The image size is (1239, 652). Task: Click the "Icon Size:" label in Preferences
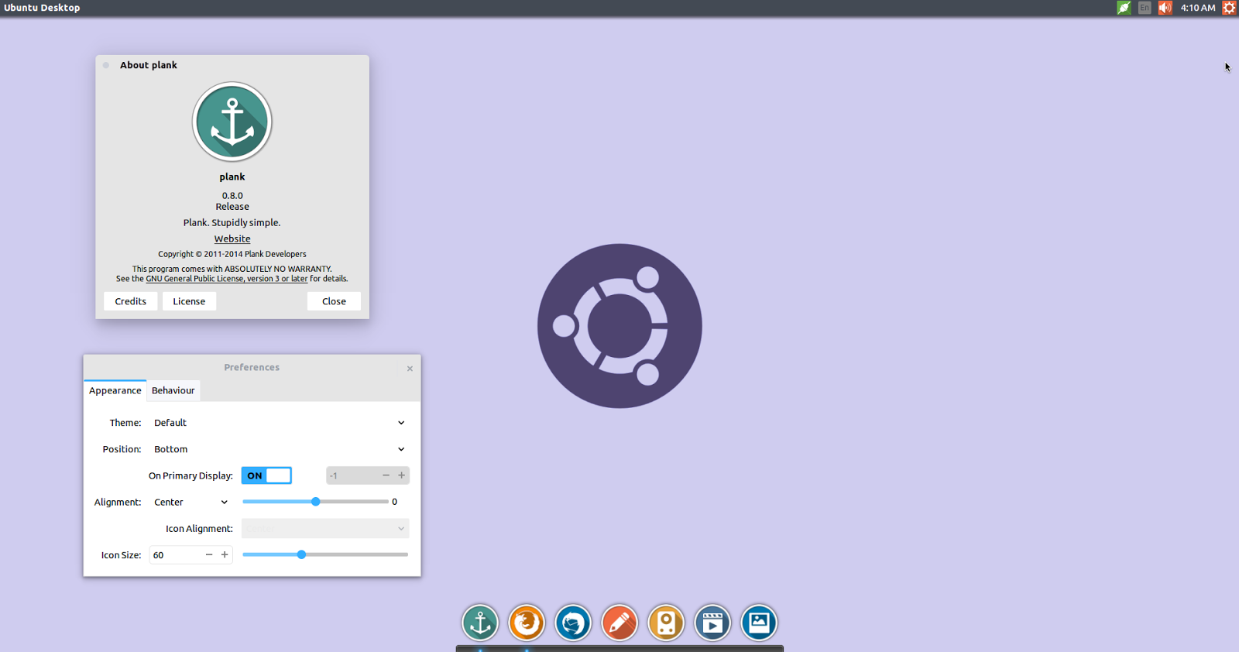(122, 555)
